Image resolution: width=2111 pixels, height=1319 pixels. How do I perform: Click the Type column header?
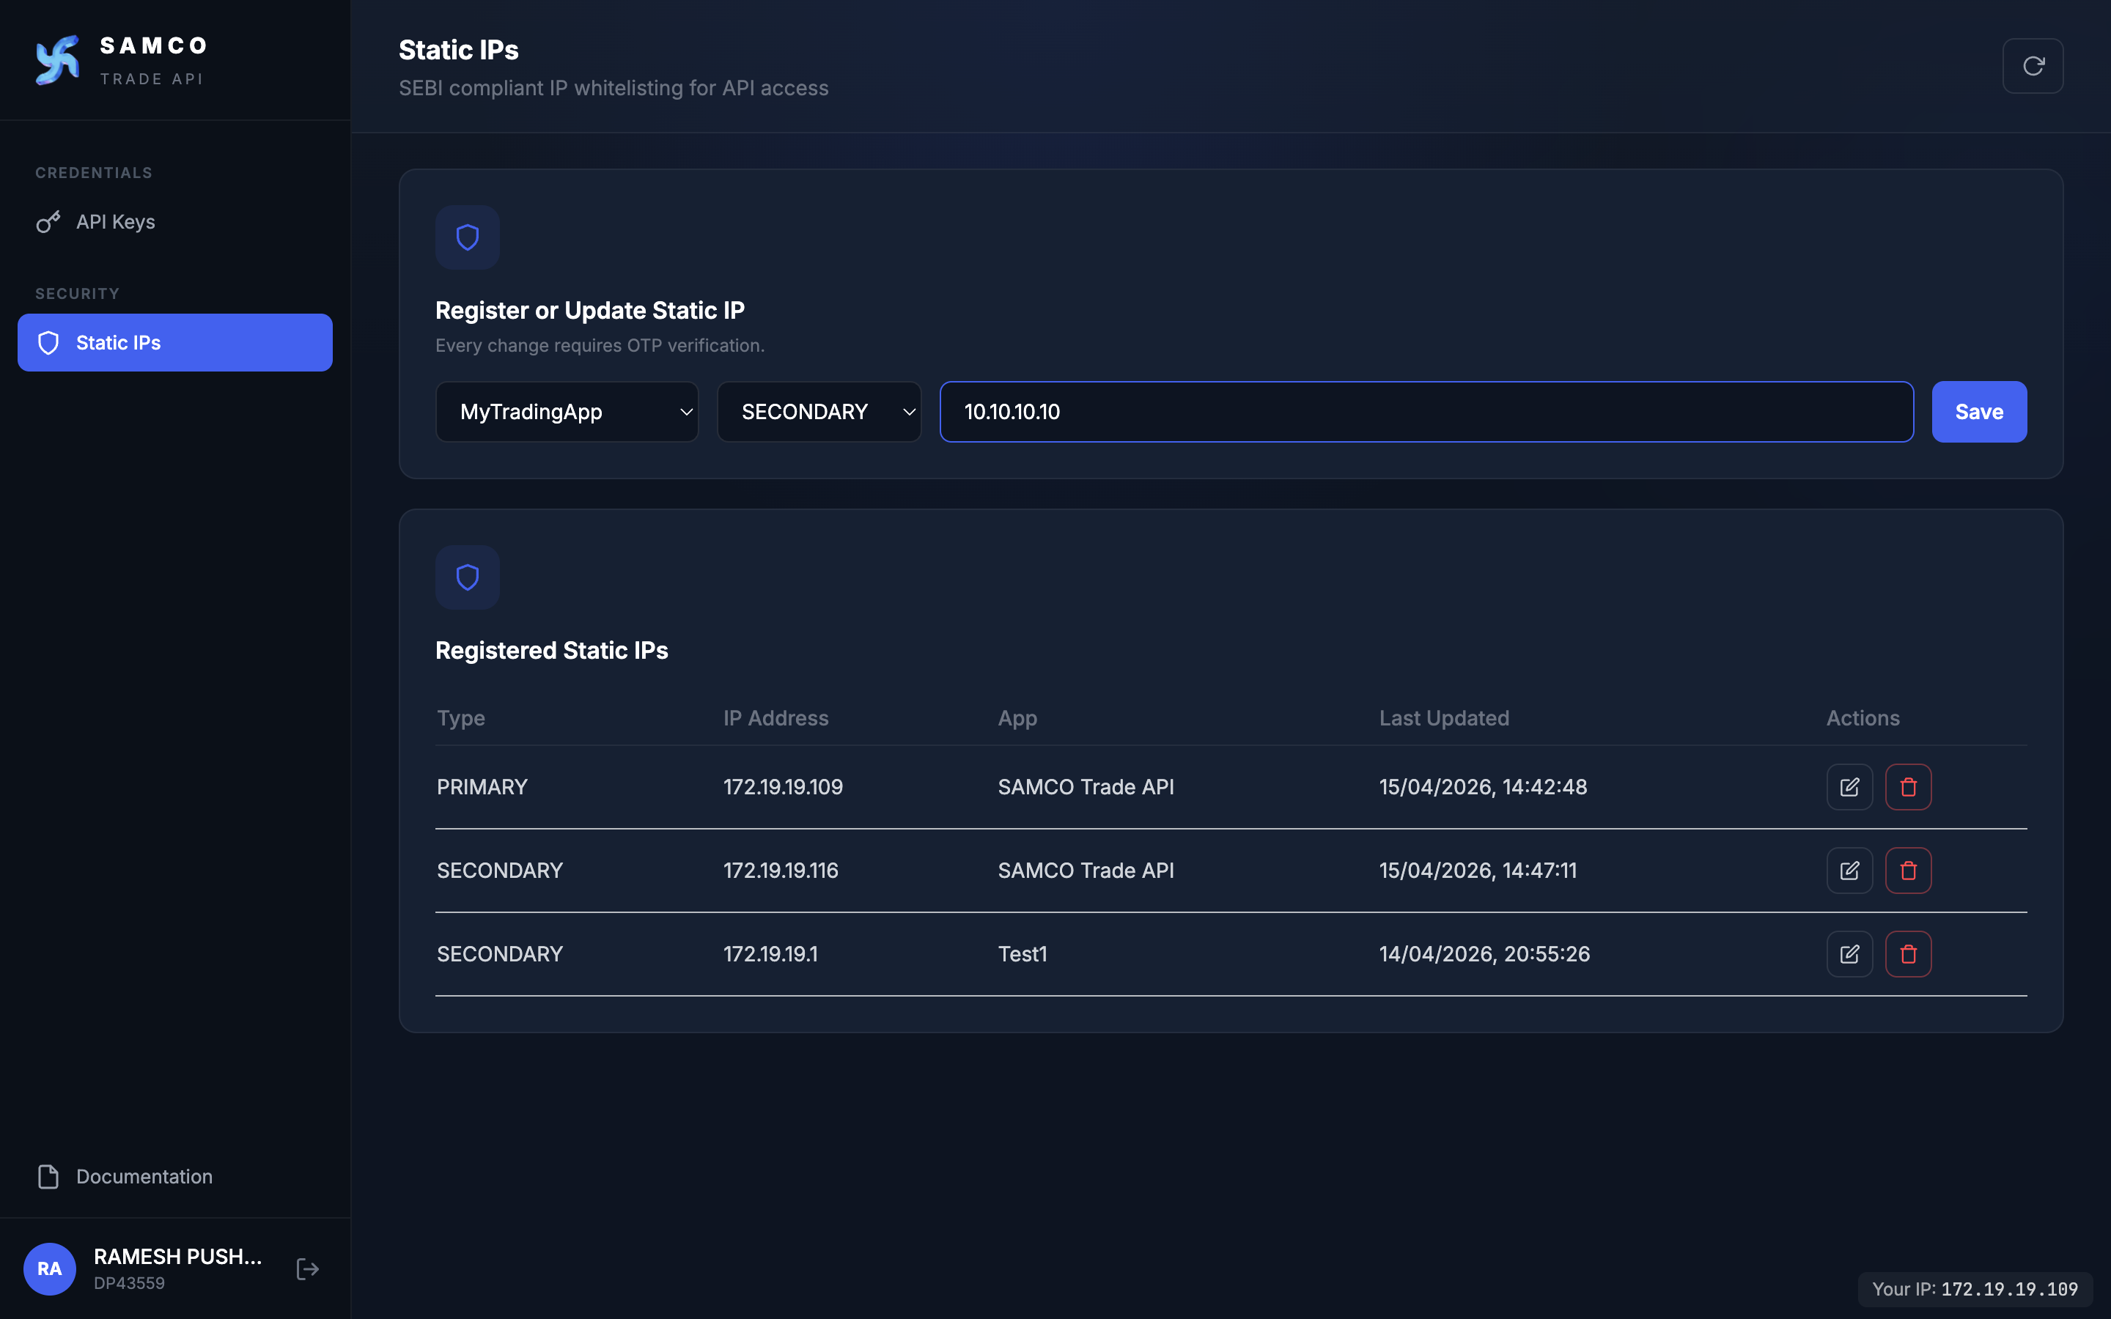[x=460, y=718]
